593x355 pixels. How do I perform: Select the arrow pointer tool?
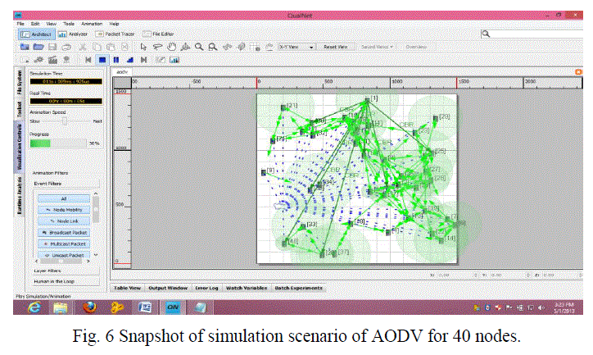143,47
